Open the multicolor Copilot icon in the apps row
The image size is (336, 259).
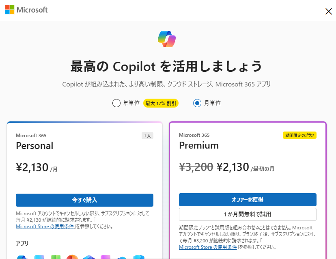[23, 257]
